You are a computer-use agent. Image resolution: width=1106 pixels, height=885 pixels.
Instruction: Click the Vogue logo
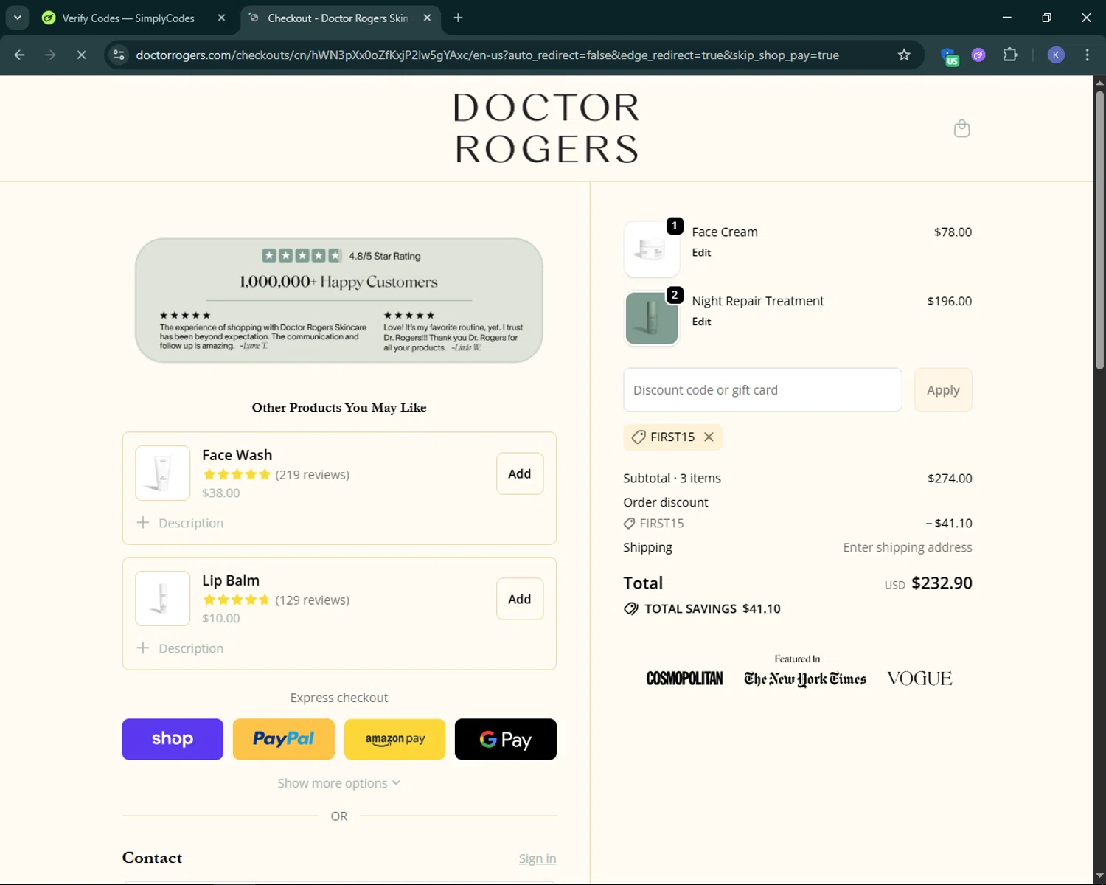919,678
